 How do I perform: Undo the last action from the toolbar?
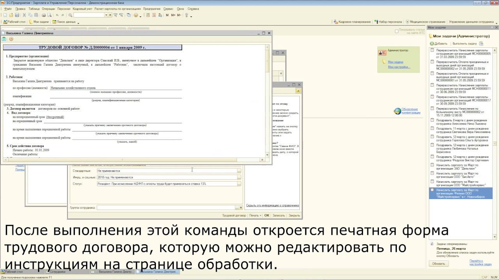(57, 15)
